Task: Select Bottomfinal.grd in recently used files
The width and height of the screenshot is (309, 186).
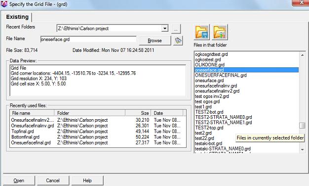Action: click(x=25, y=137)
